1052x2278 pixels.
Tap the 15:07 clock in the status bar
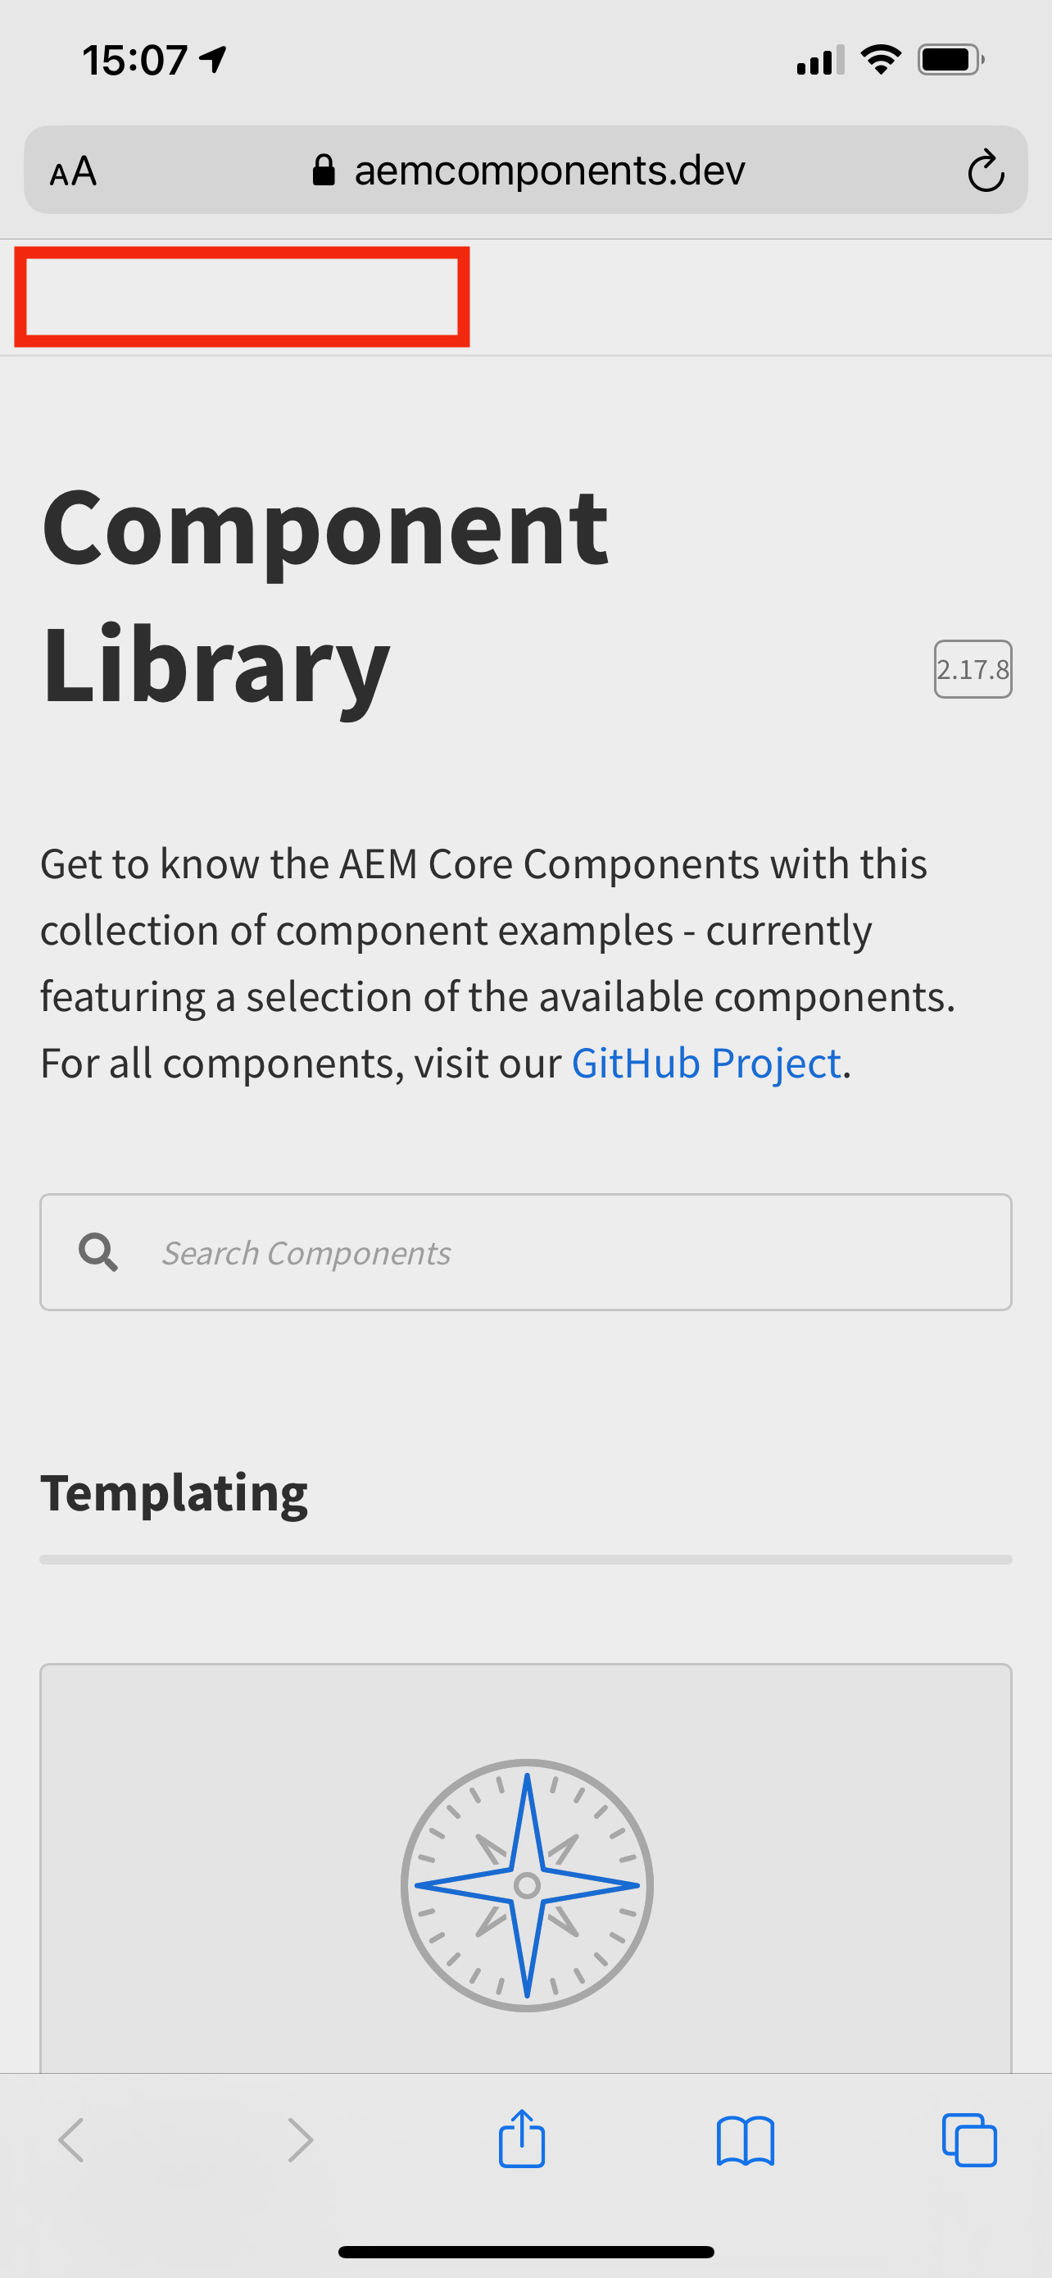134,59
